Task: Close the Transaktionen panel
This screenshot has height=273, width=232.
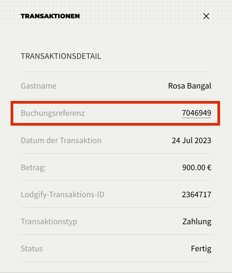Action: click(206, 16)
